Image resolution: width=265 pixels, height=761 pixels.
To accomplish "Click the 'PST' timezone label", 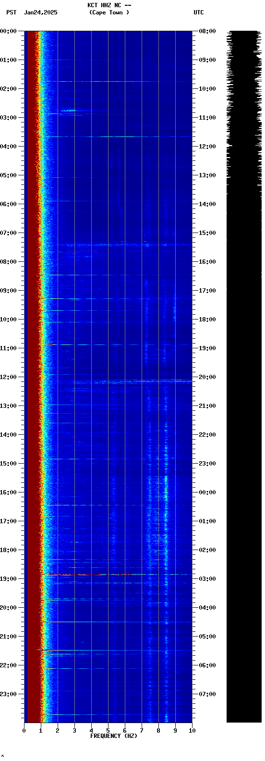I will (x=12, y=12).
